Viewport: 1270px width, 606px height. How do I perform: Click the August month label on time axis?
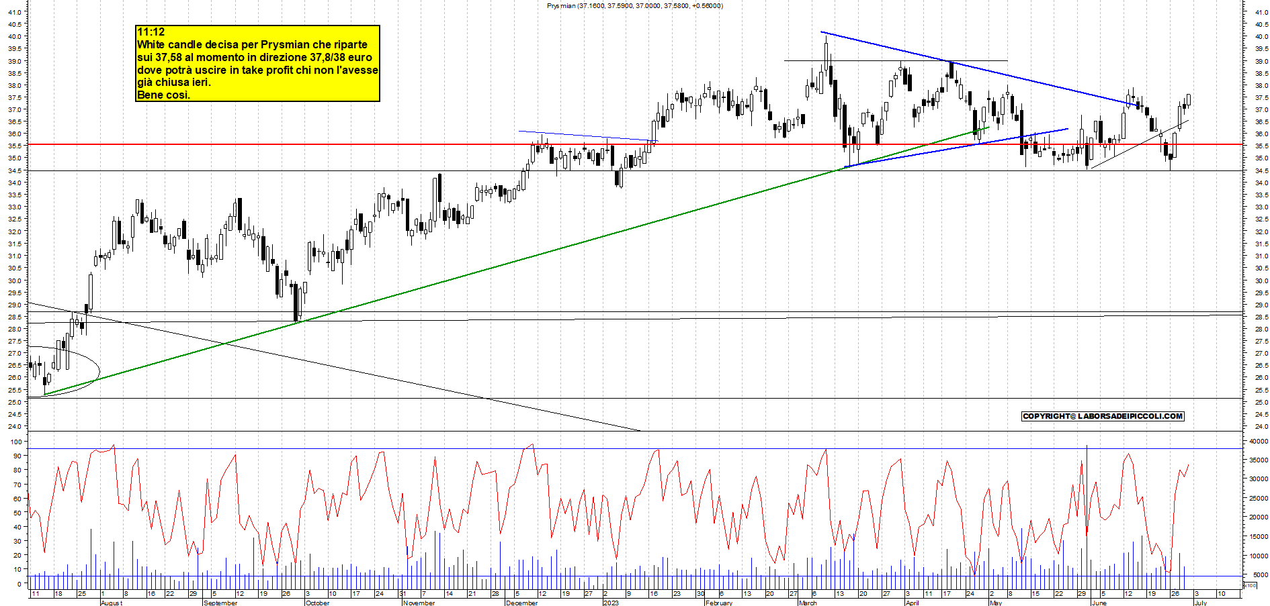tap(112, 603)
